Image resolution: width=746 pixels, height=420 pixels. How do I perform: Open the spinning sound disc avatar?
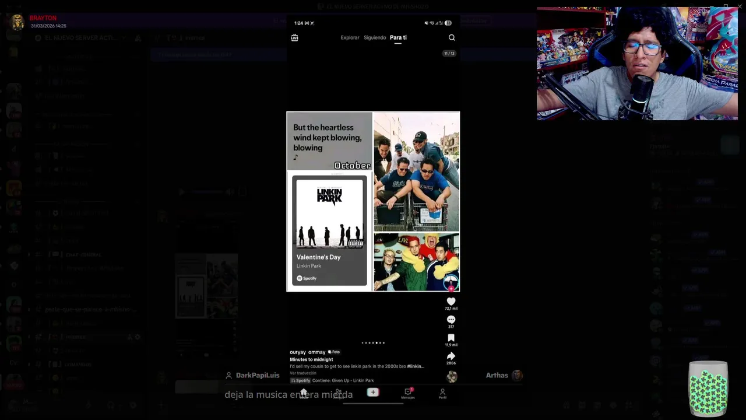[452, 377]
